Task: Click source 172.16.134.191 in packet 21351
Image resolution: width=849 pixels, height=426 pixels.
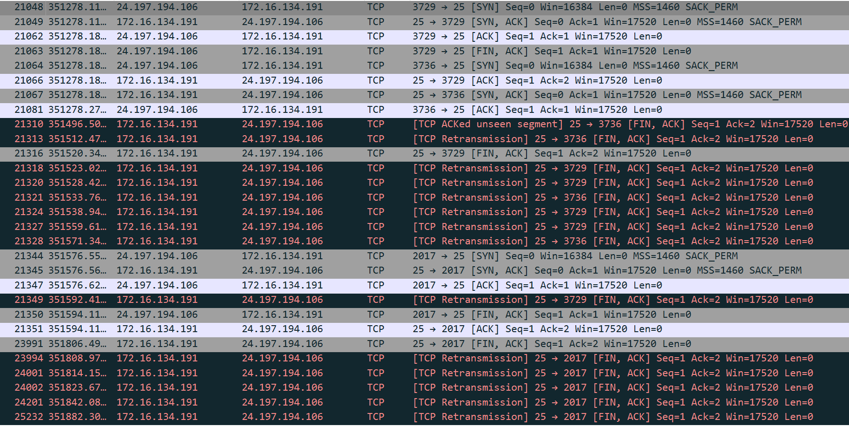Action: pos(157,329)
